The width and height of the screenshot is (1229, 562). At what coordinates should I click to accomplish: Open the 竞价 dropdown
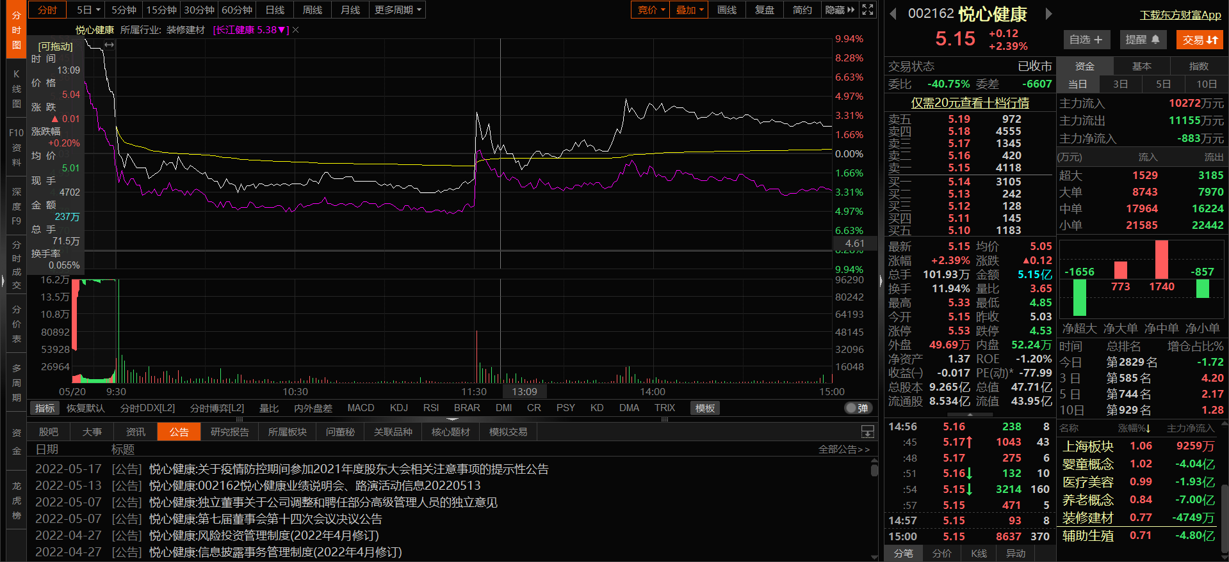651,10
